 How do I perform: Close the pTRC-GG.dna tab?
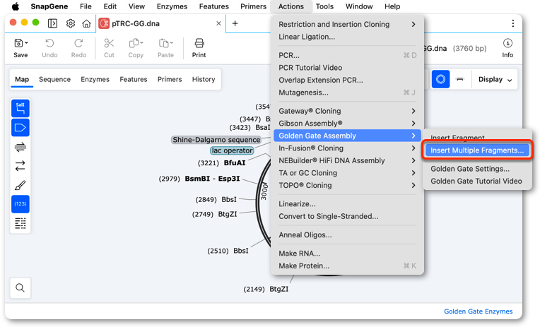[x=218, y=23]
